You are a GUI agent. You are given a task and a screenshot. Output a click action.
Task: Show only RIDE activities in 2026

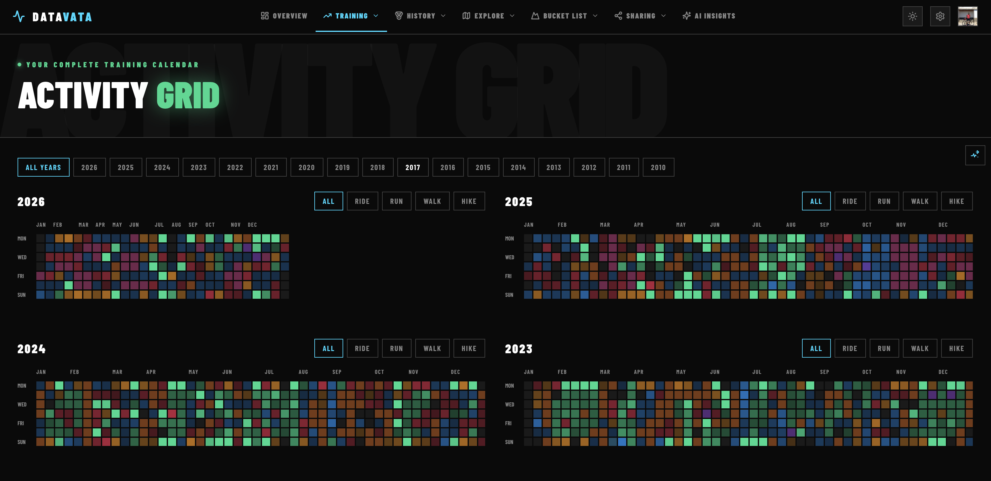[362, 201]
